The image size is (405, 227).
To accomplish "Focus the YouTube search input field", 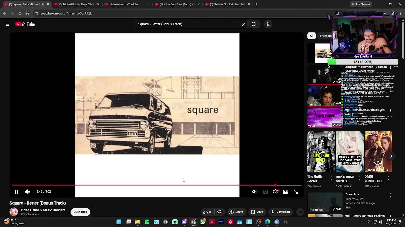I will point(188,24).
